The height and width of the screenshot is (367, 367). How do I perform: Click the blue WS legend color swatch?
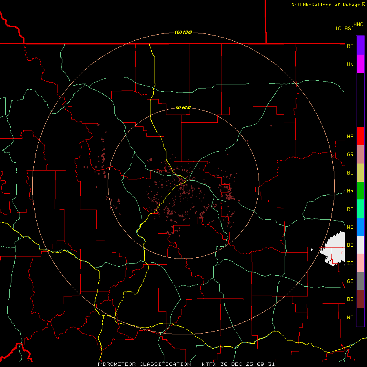coord(360,227)
